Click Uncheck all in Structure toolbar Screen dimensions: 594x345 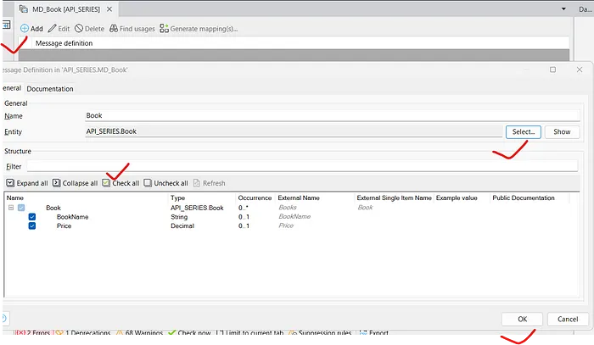[x=148, y=182]
